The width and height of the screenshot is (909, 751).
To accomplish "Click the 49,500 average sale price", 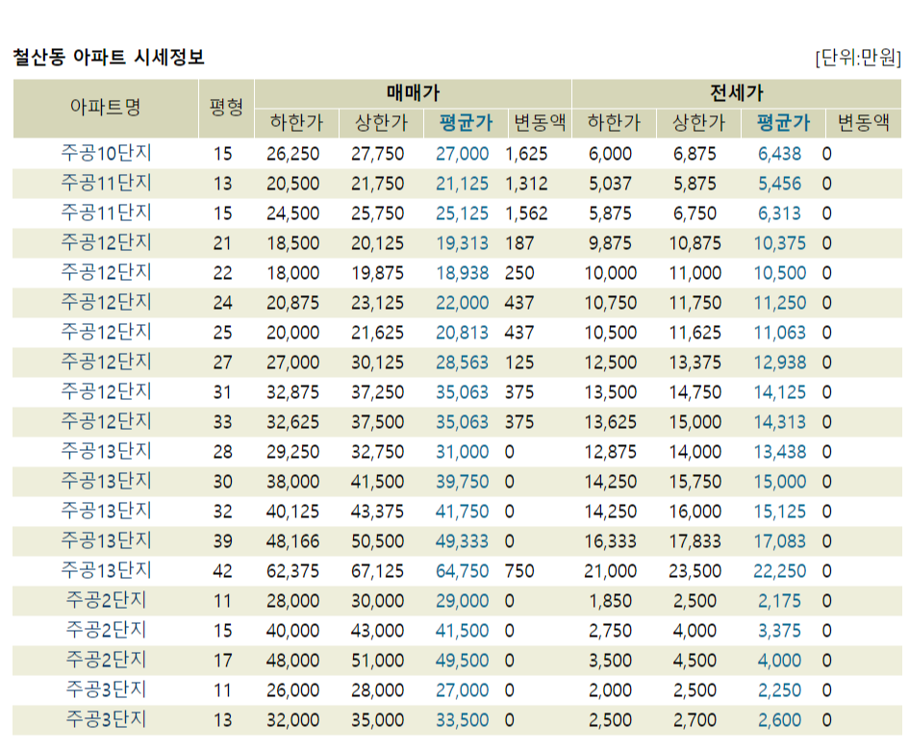I will click(462, 662).
